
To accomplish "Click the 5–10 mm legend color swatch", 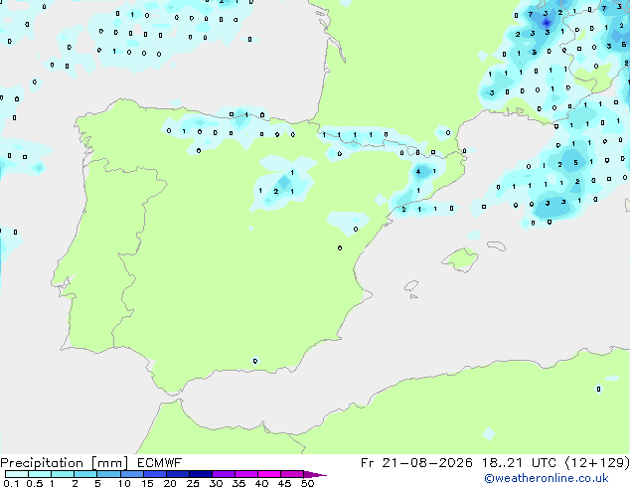I will 108,474.
